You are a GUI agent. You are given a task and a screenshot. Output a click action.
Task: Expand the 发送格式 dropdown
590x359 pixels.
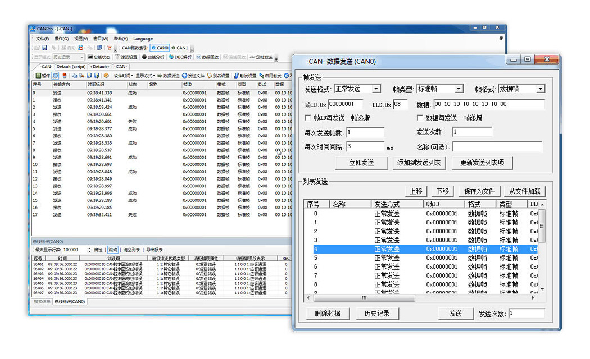coord(376,89)
